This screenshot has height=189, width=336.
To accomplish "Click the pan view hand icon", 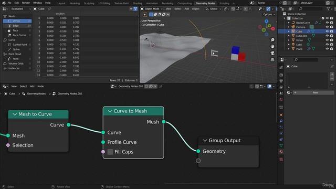I will click(x=272, y=47).
